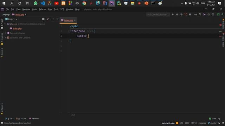Screen dimensions: 225x126
Task: Open the Favorites side tool tab
Action: point(2,108)
